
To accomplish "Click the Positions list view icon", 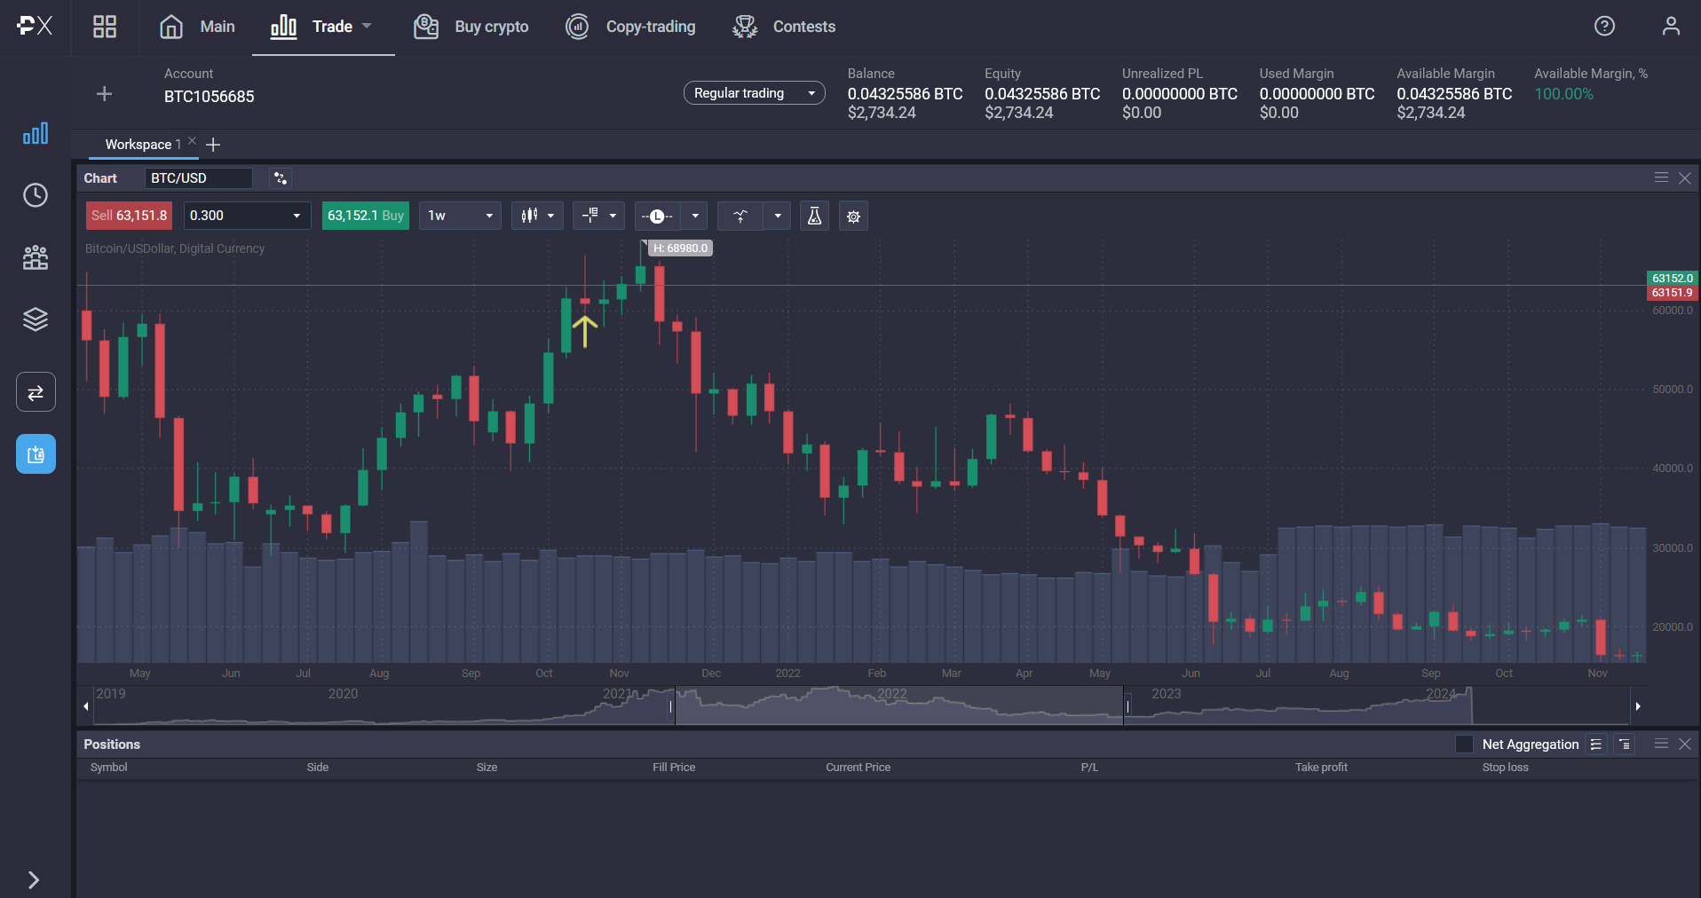I will 1596,744.
